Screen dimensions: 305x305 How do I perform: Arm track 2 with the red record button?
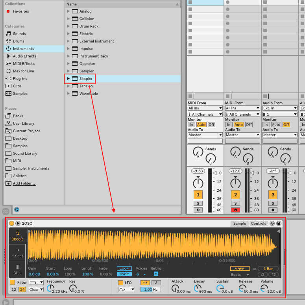pos(235,210)
